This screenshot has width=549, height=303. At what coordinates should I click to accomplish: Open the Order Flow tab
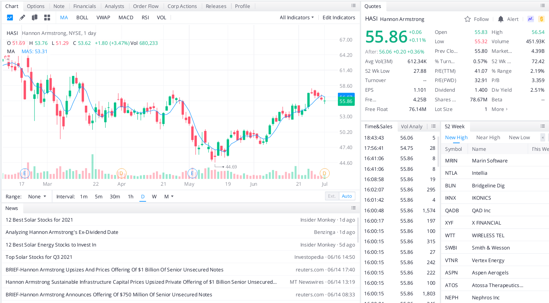(x=146, y=6)
